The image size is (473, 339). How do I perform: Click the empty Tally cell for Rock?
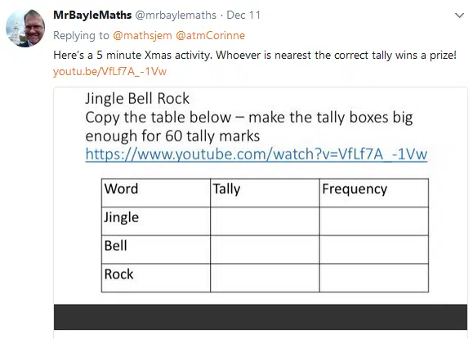coord(265,278)
